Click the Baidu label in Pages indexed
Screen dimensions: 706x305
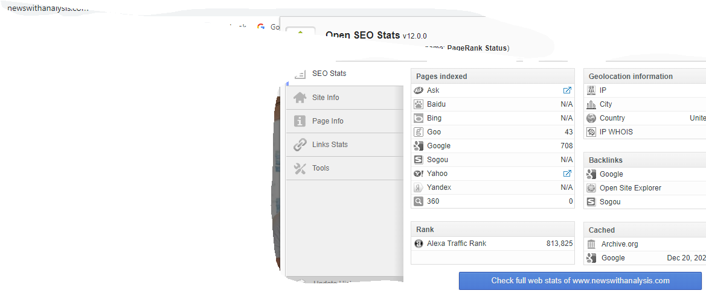436,104
